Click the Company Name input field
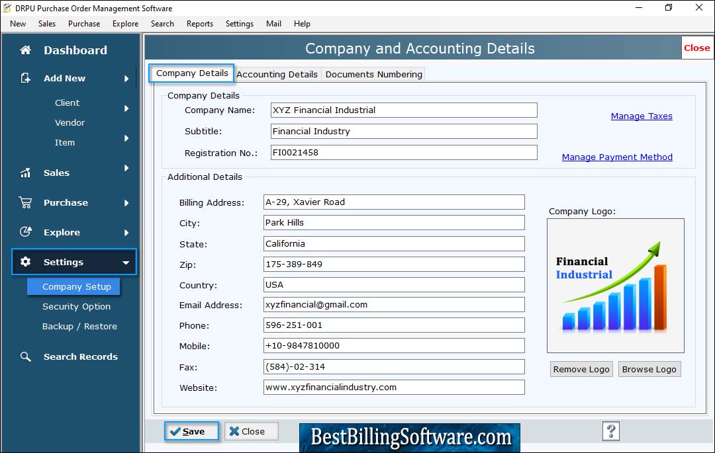Image resolution: width=715 pixels, height=453 pixels. [404, 110]
